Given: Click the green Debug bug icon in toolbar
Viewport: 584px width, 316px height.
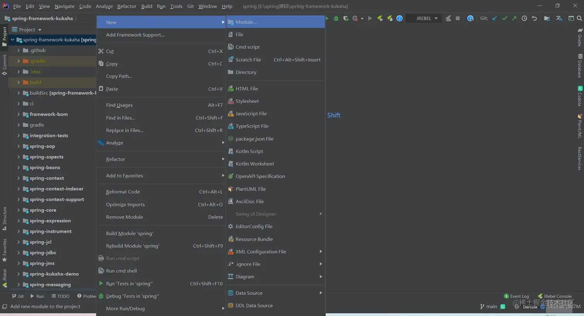Looking at the screenshot, I should click(x=336, y=19).
